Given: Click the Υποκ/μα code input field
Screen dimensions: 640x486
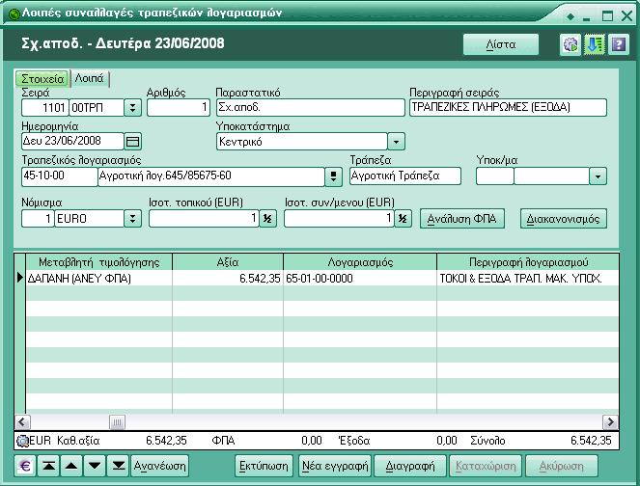Looking at the screenshot, I should tap(494, 176).
